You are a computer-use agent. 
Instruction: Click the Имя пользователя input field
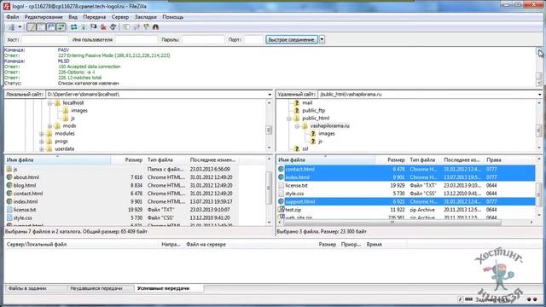(x=136, y=40)
